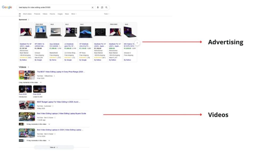Screen dimensions: 273x153
Task: Clear the search box with X icon
Action: click(x=93, y=7)
